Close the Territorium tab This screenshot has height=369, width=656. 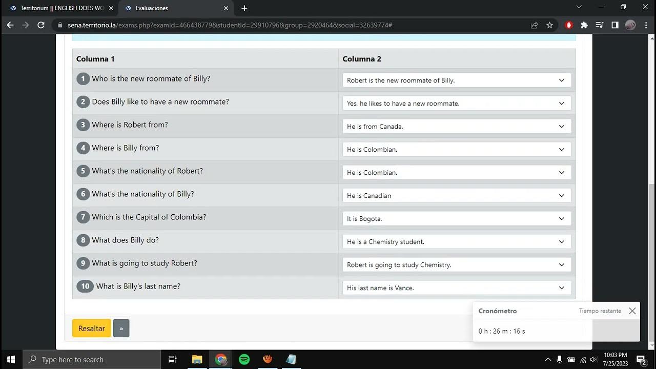click(x=111, y=8)
